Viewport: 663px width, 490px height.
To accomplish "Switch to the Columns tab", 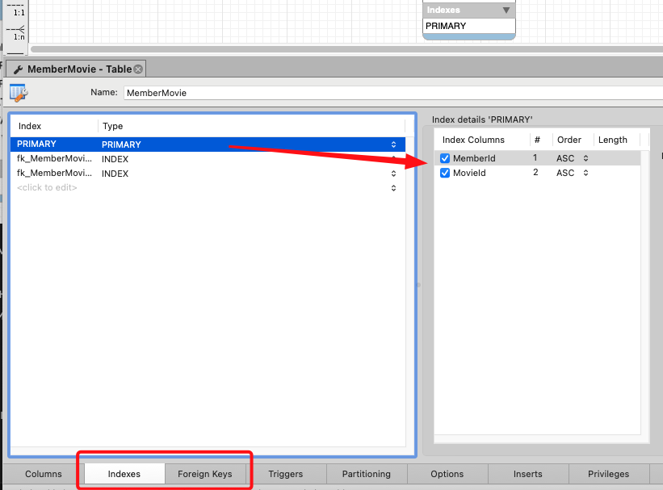I will coord(44,474).
